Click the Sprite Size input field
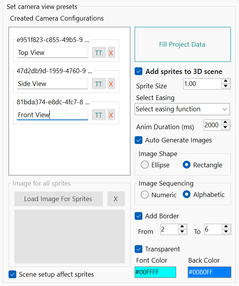 pos(202,84)
